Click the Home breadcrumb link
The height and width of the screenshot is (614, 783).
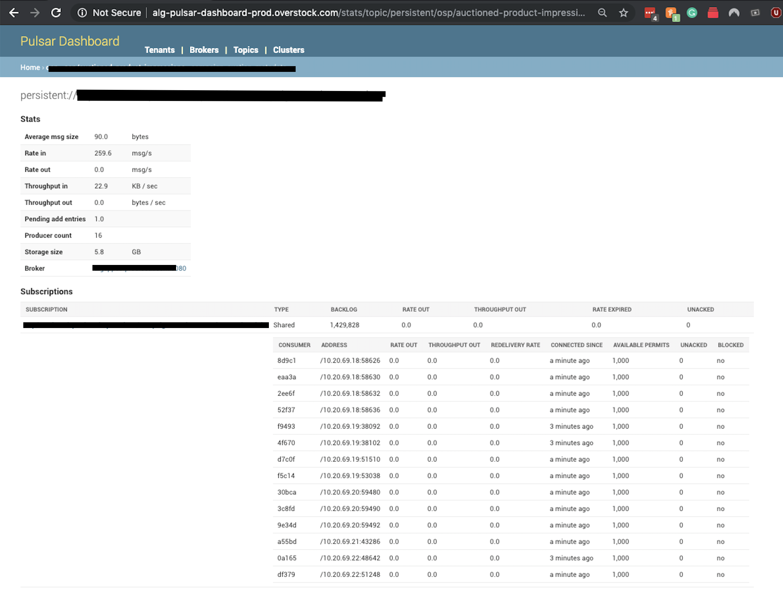pos(30,67)
